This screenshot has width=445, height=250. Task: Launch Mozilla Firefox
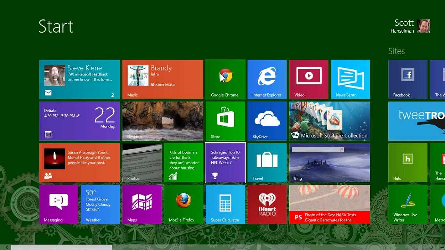click(184, 204)
